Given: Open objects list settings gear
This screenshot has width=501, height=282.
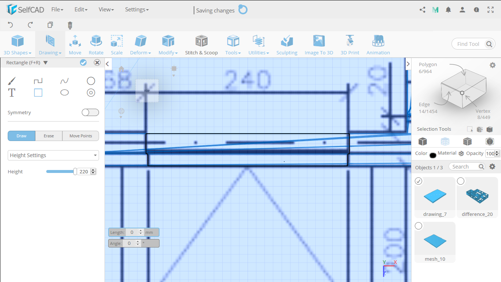Looking at the screenshot, I should click(493, 167).
